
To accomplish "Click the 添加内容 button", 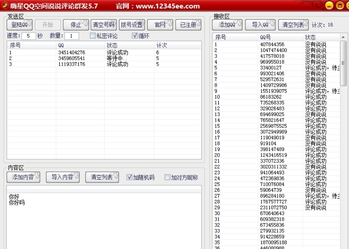I will click(23, 177).
